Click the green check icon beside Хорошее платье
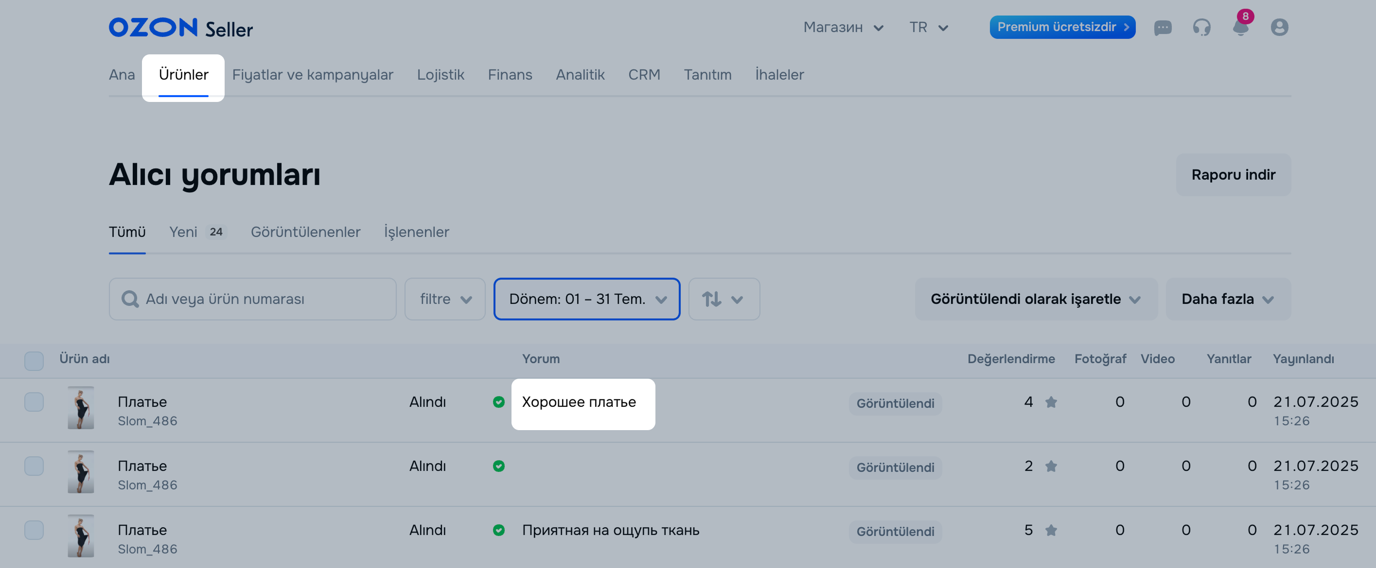 click(x=498, y=401)
